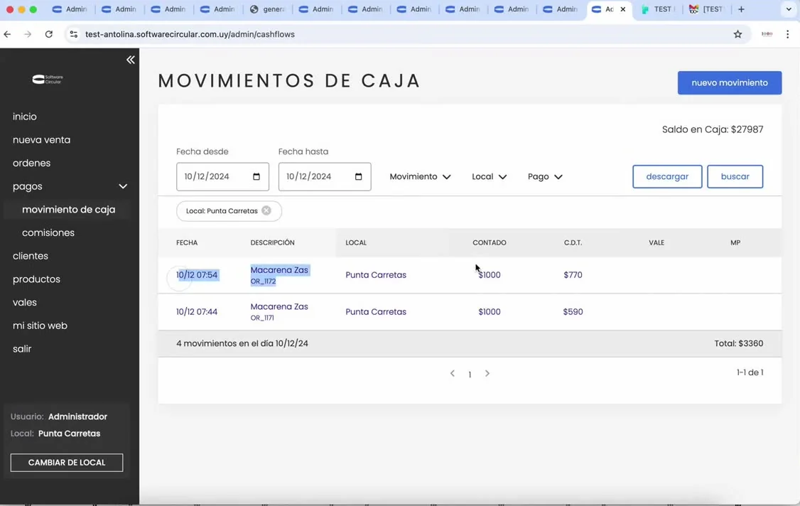The image size is (800, 506).
Task: Open the site information icon in address bar
Action: 73,34
